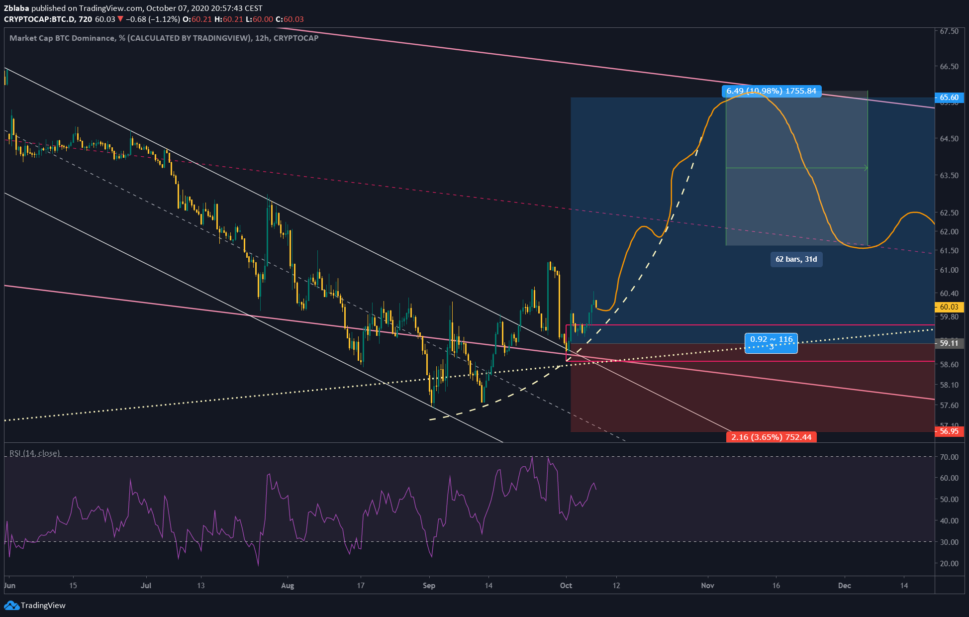
Task: Click the 57.60 price scale value
Action: [x=949, y=406]
